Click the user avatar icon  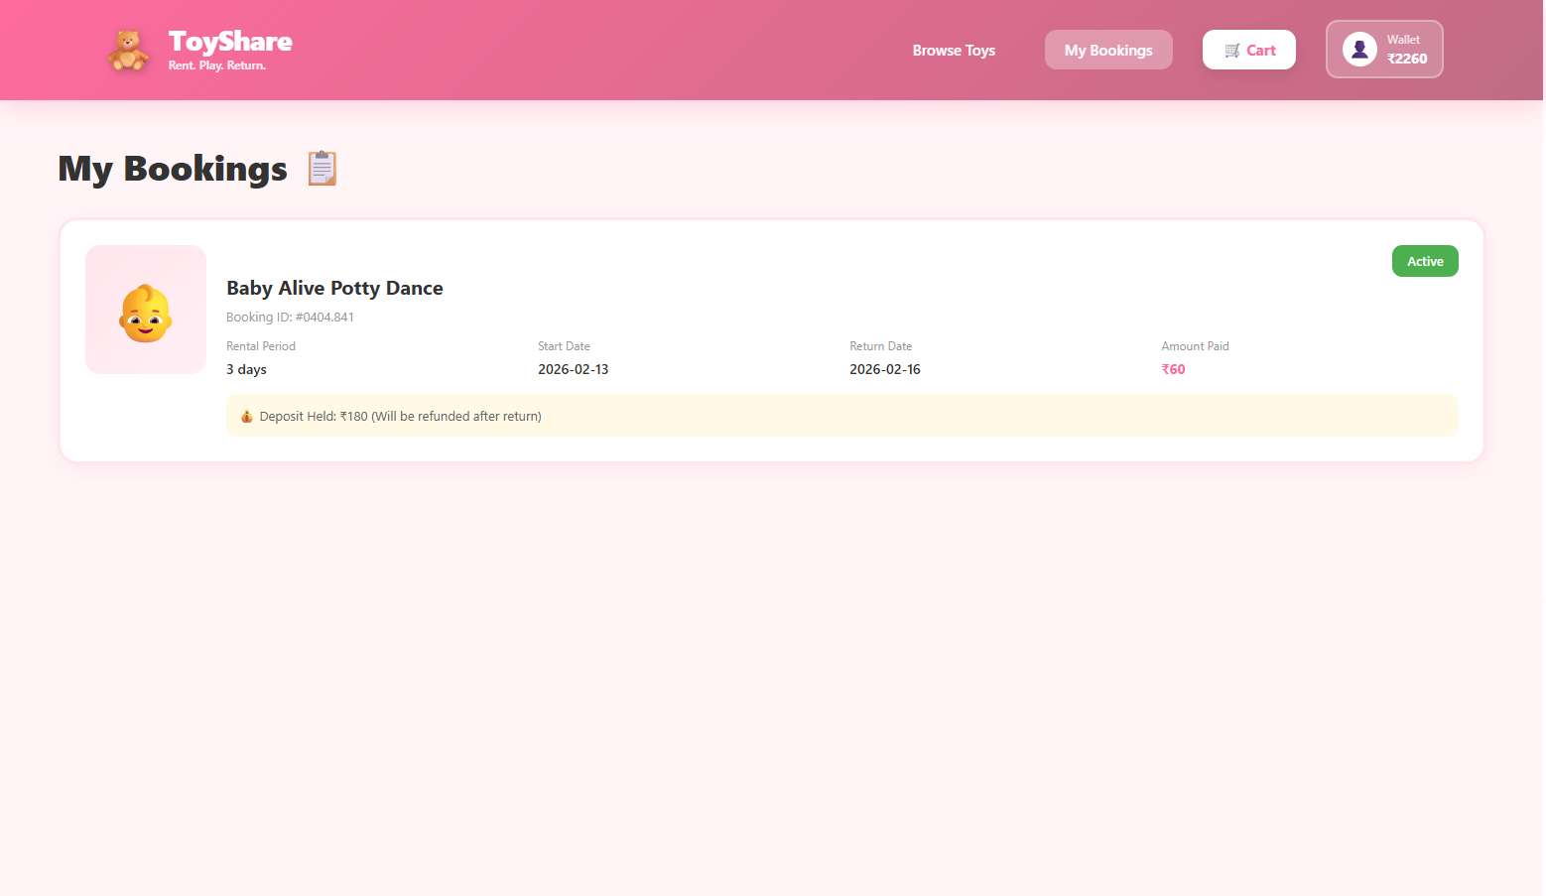pyautogui.click(x=1359, y=49)
